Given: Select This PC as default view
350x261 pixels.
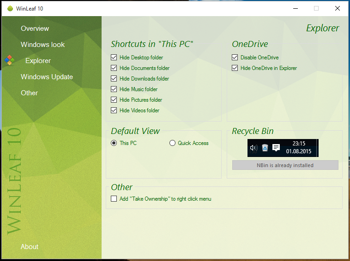Looking at the screenshot, I should pyautogui.click(x=114, y=143).
